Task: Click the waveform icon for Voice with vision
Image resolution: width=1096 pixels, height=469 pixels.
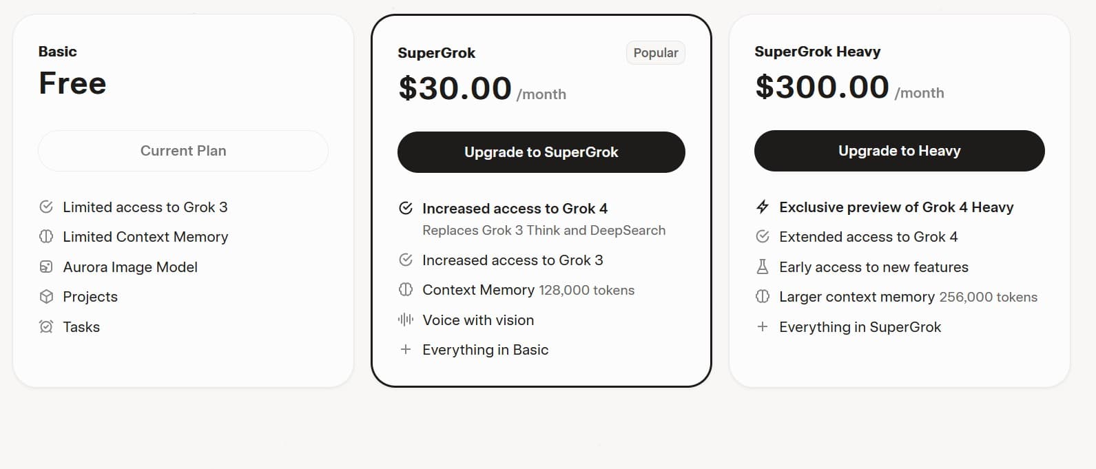Action: point(406,320)
